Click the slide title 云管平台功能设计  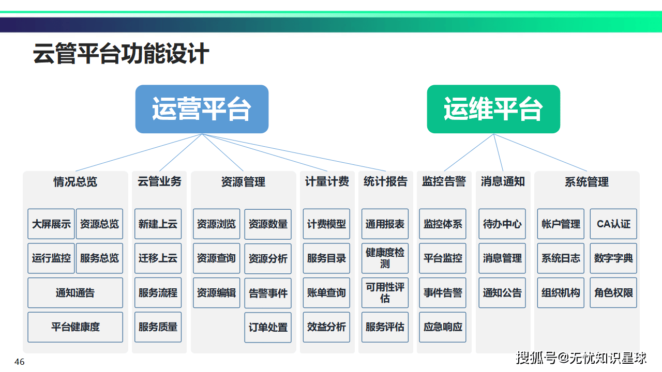121,54
